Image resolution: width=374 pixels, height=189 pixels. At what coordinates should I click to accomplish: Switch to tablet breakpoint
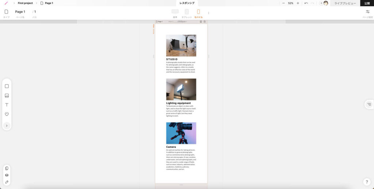pyautogui.click(x=187, y=12)
